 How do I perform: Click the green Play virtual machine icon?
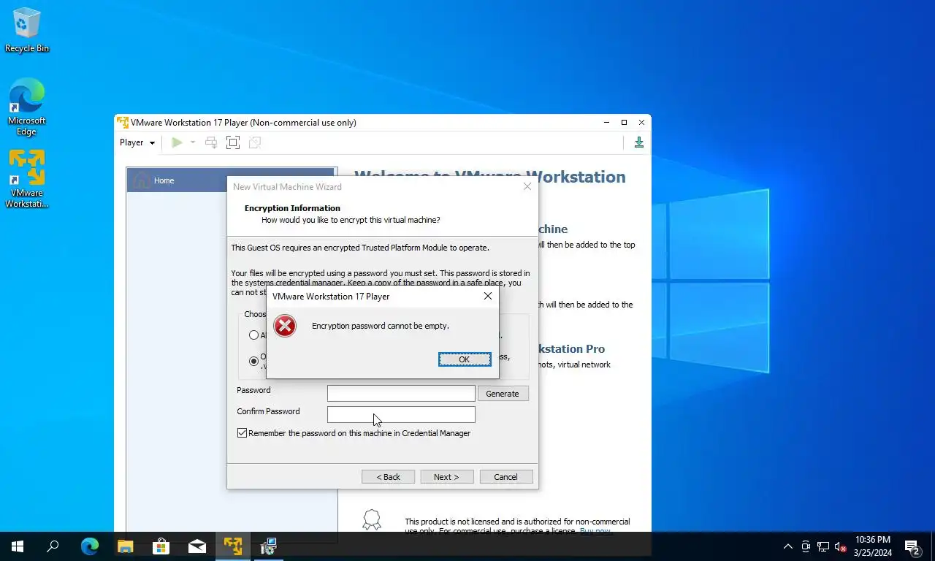pos(177,142)
